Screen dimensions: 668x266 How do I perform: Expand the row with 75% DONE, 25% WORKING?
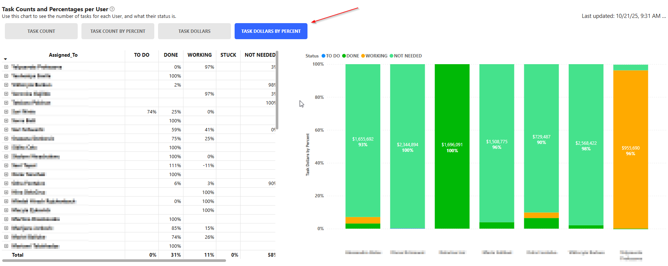click(x=6, y=138)
